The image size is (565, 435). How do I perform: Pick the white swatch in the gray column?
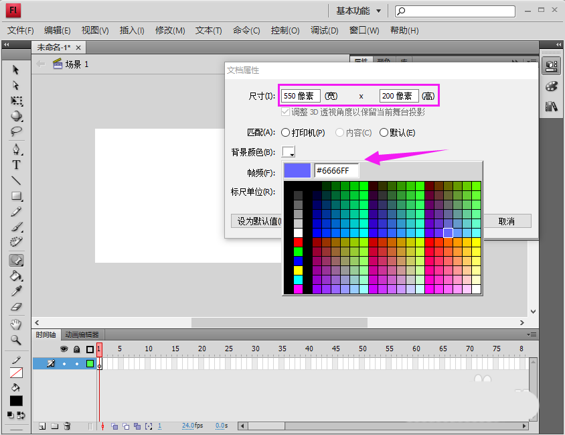click(x=298, y=233)
